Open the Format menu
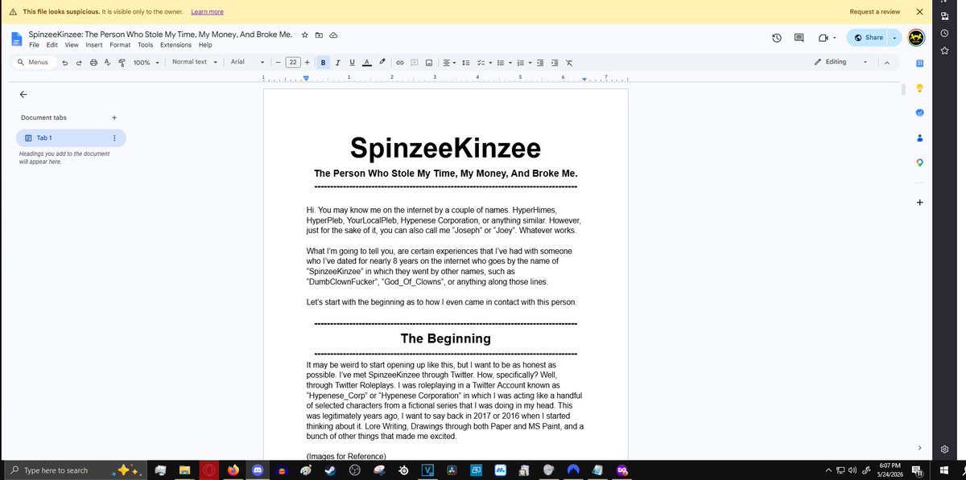Viewport: 966px width, 480px height. click(x=120, y=45)
